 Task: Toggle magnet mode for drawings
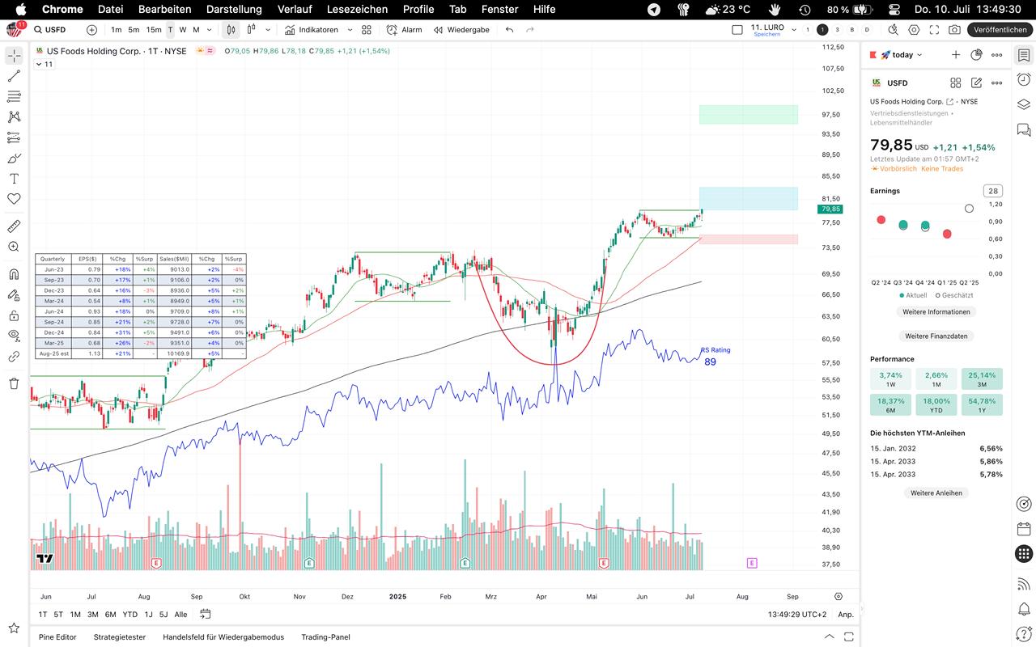14,274
